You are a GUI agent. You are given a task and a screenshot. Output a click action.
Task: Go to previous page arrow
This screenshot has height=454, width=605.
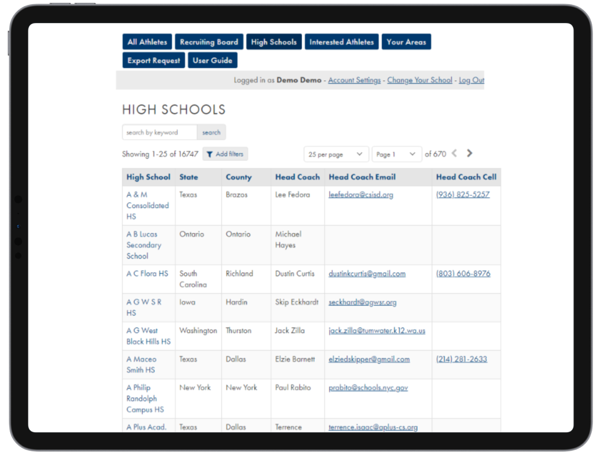[454, 153]
